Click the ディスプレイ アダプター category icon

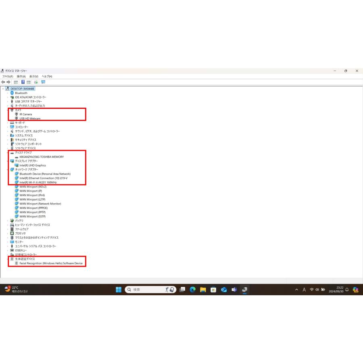(12, 161)
